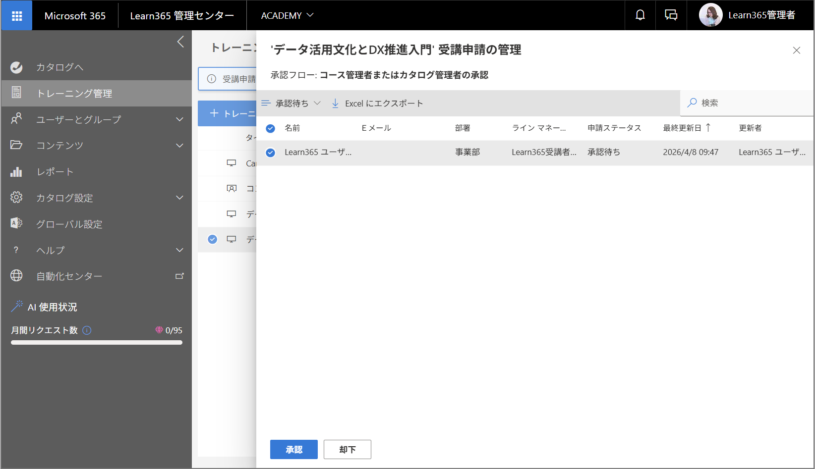This screenshot has height=469, width=815.
Task: Click the search box in the panel
Action: point(747,103)
